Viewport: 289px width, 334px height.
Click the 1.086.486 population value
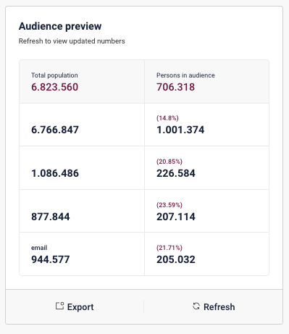[x=55, y=173]
